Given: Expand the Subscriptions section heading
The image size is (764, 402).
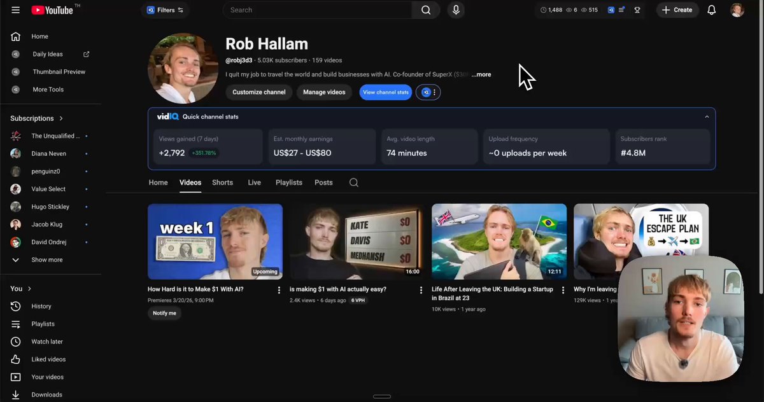Looking at the screenshot, I should [x=37, y=118].
